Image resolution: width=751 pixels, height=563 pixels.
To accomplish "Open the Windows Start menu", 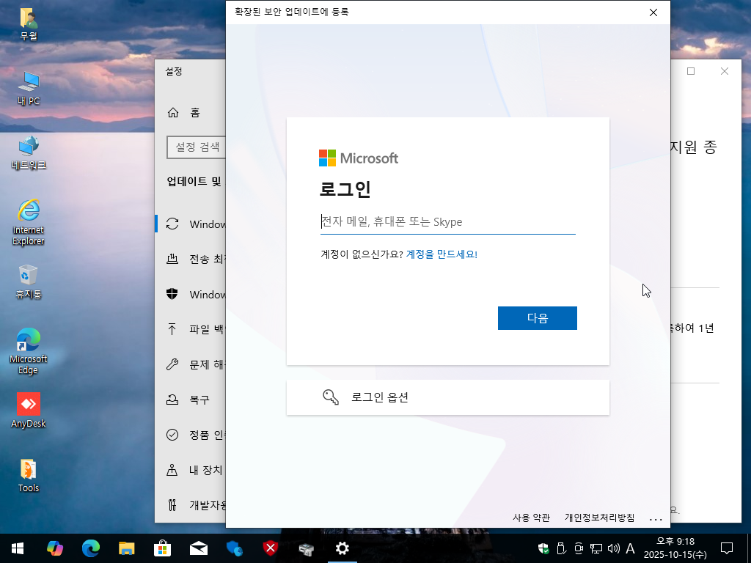I will point(18,548).
